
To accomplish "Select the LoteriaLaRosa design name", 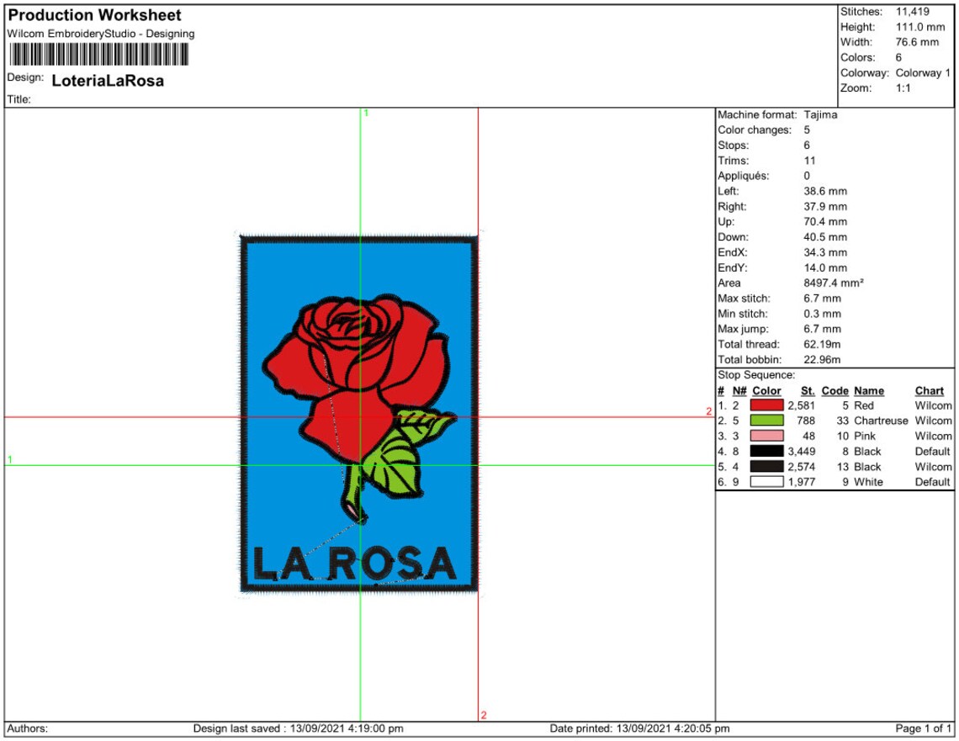I will (x=108, y=81).
